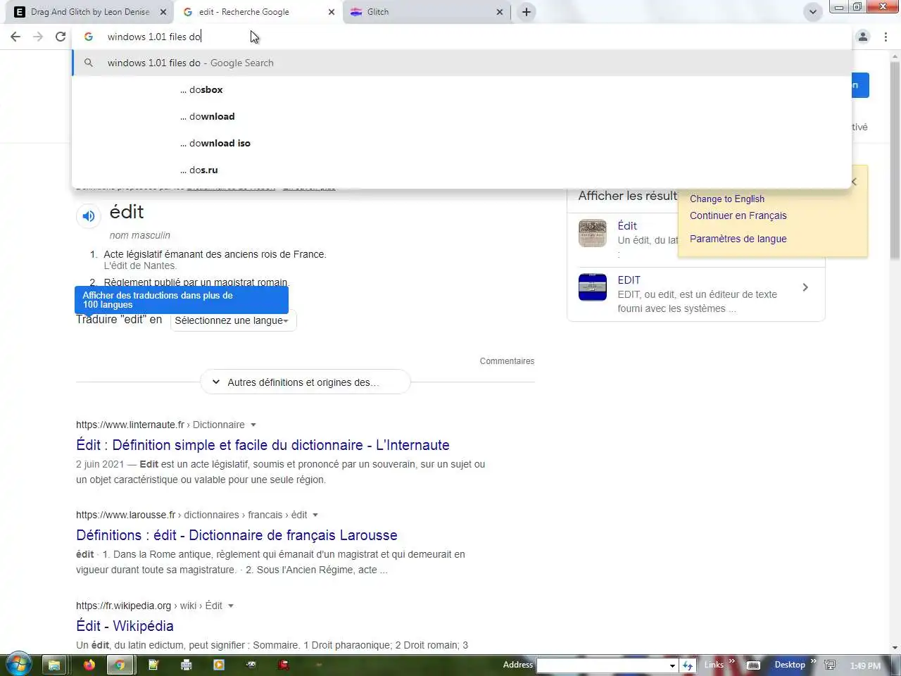Expand the Desktop toolbar chevron
This screenshot has height=676, width=901.
814,661
